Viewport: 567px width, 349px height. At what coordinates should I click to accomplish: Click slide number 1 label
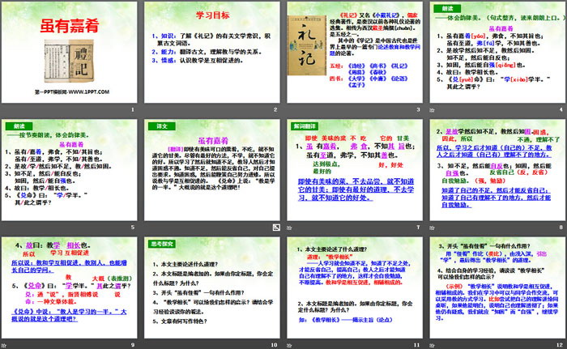pos(133,109)
